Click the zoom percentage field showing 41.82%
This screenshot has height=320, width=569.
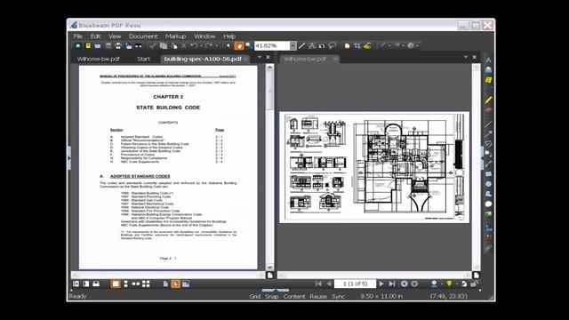pos(272,45)
